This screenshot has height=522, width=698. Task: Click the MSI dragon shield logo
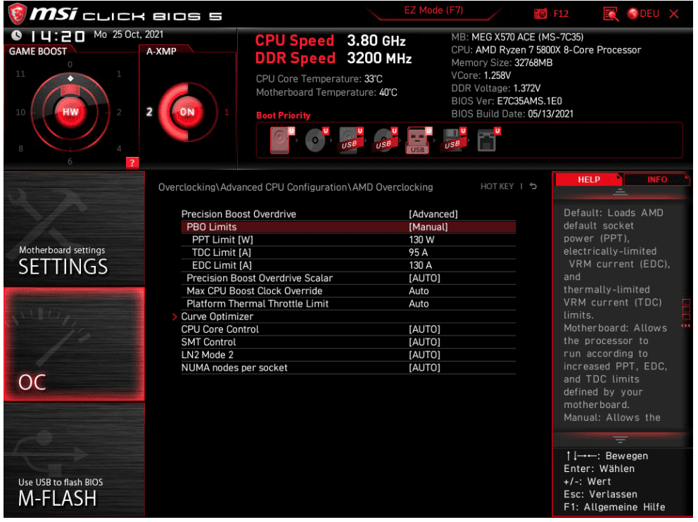point(18,13)
